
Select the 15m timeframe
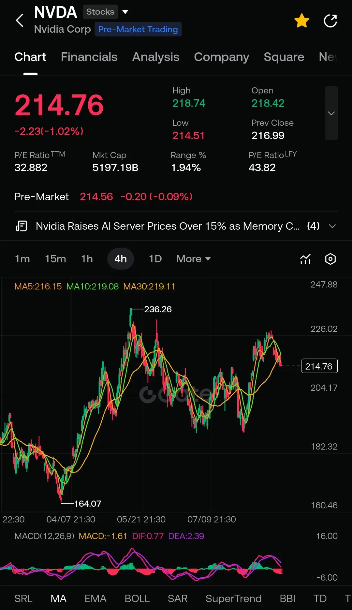click(55, 259)
